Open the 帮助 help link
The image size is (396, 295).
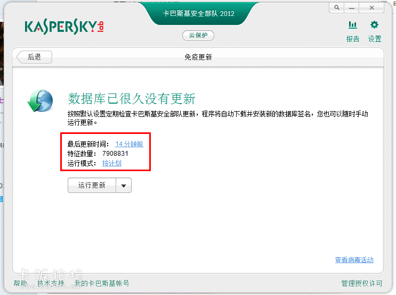point(20,283)
